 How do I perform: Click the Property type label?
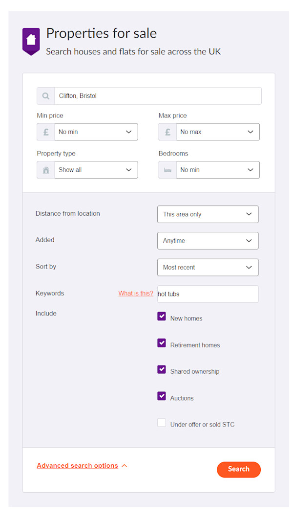56,154
